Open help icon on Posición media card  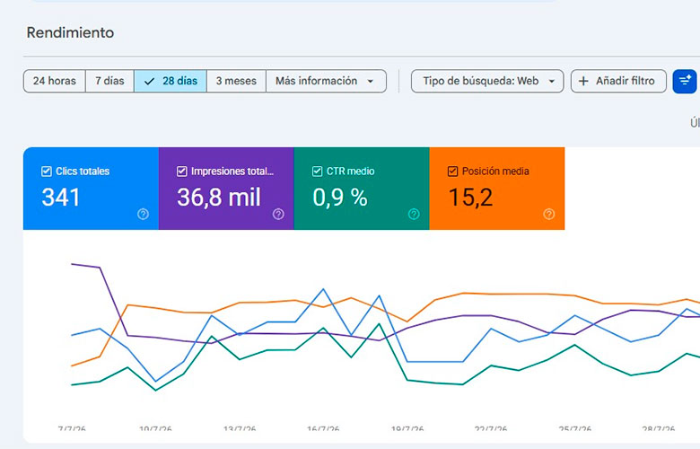[549, 214]
